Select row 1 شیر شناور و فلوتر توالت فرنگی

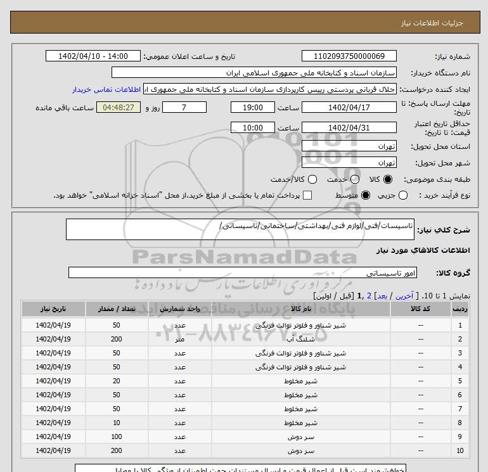click(300, 326)
